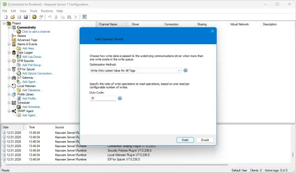Click the Cut scissors toolbar icon
This screenshot has height=173, width=296.
tap(56, 17)
